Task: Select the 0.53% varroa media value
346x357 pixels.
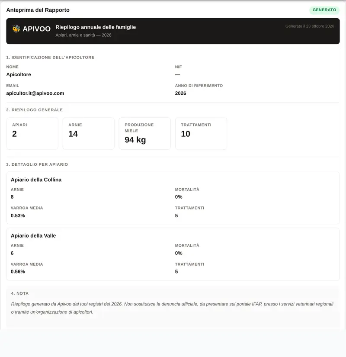Action: coord(18,215)
